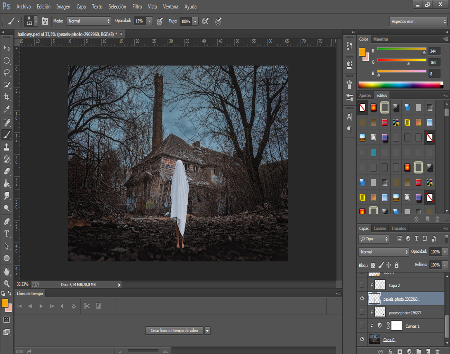This screenshot has width=450, height=354.
Task: Click the timeline play button
Action: click(41, 306)
